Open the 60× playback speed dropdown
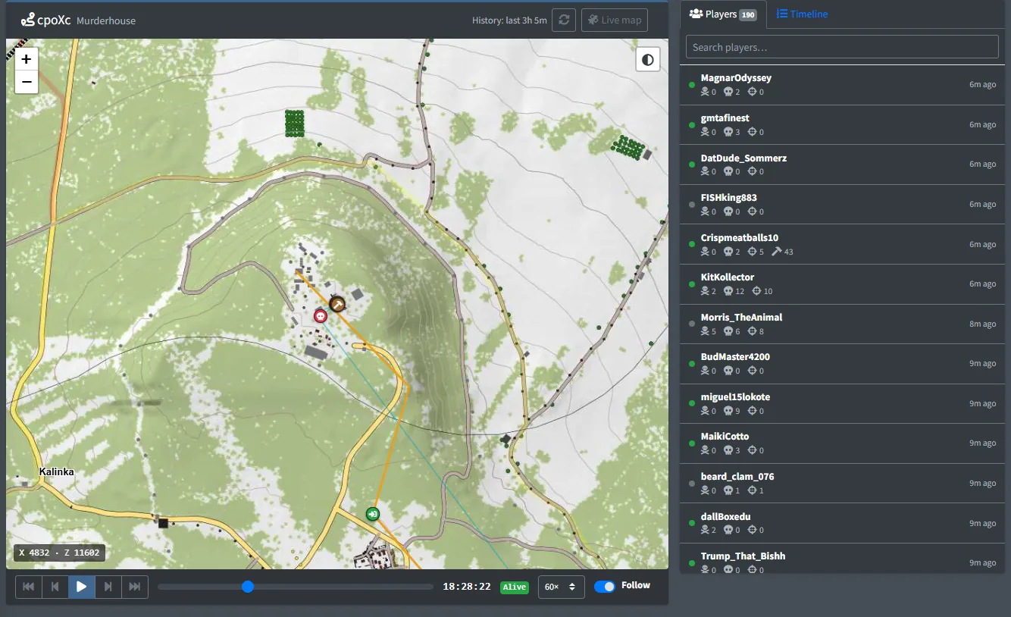This screenshot has width=1011, height=617. 561,587
